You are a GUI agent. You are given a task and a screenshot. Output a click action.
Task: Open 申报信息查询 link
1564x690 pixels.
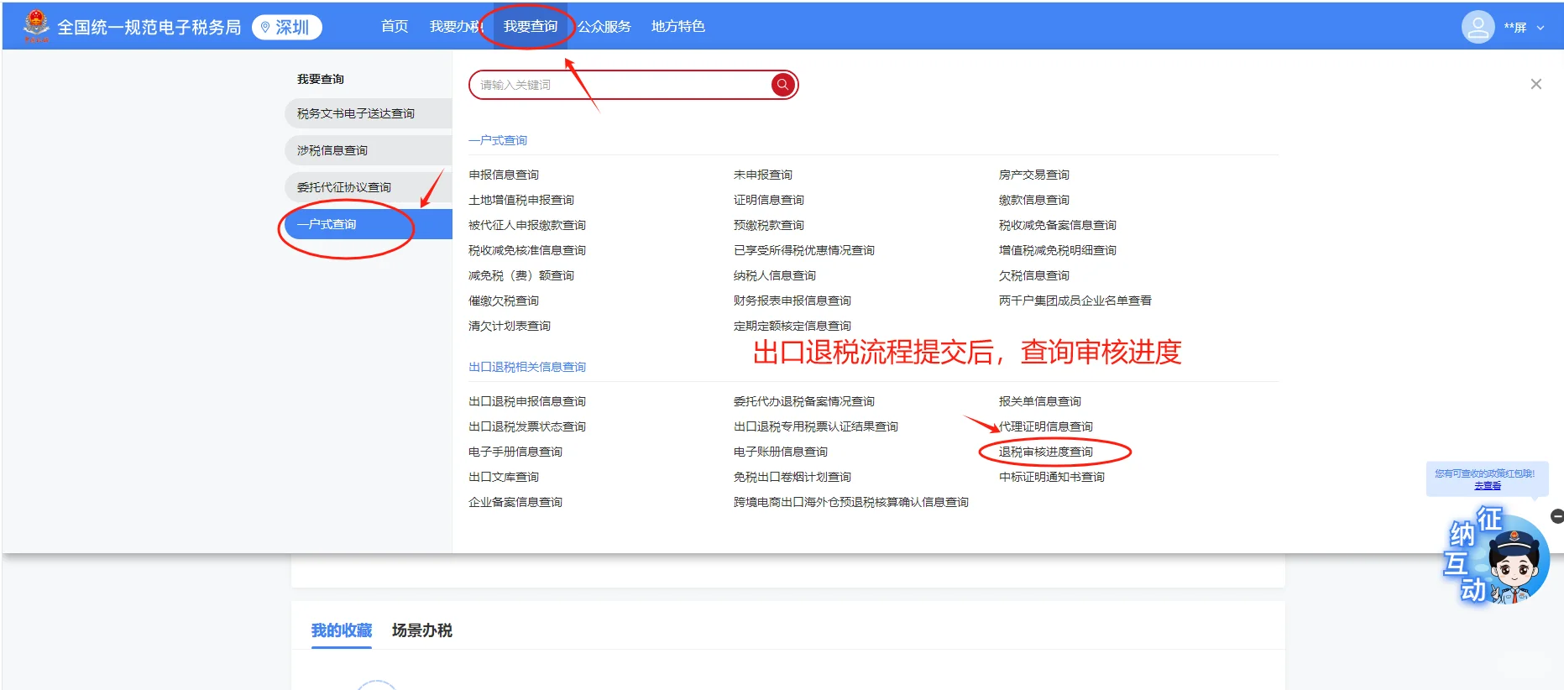pos(504,175)
